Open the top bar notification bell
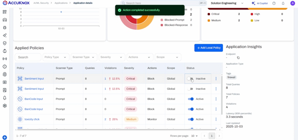The image size is (298, 140). [x=283, y=3]
